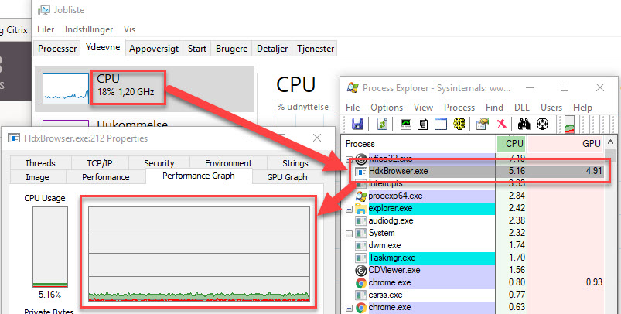Click the Refresh Now icon in Process Explorer

coord(382,124)
